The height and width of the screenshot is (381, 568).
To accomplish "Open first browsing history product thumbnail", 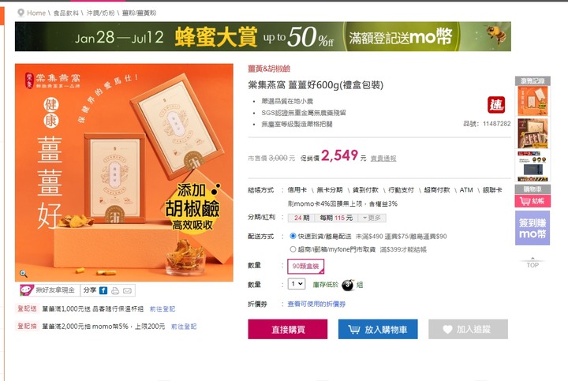I will tap(532, 101).
